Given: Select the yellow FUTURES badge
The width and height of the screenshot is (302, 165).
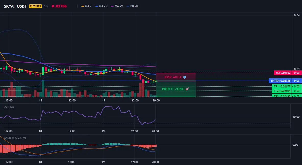Looking at the screenshot, I should click(35, 6).
